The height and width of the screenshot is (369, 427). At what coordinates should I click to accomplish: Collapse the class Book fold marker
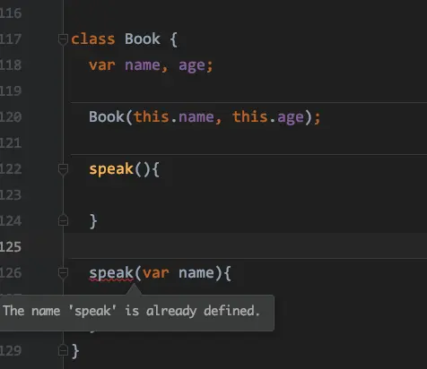click(63, 39)
